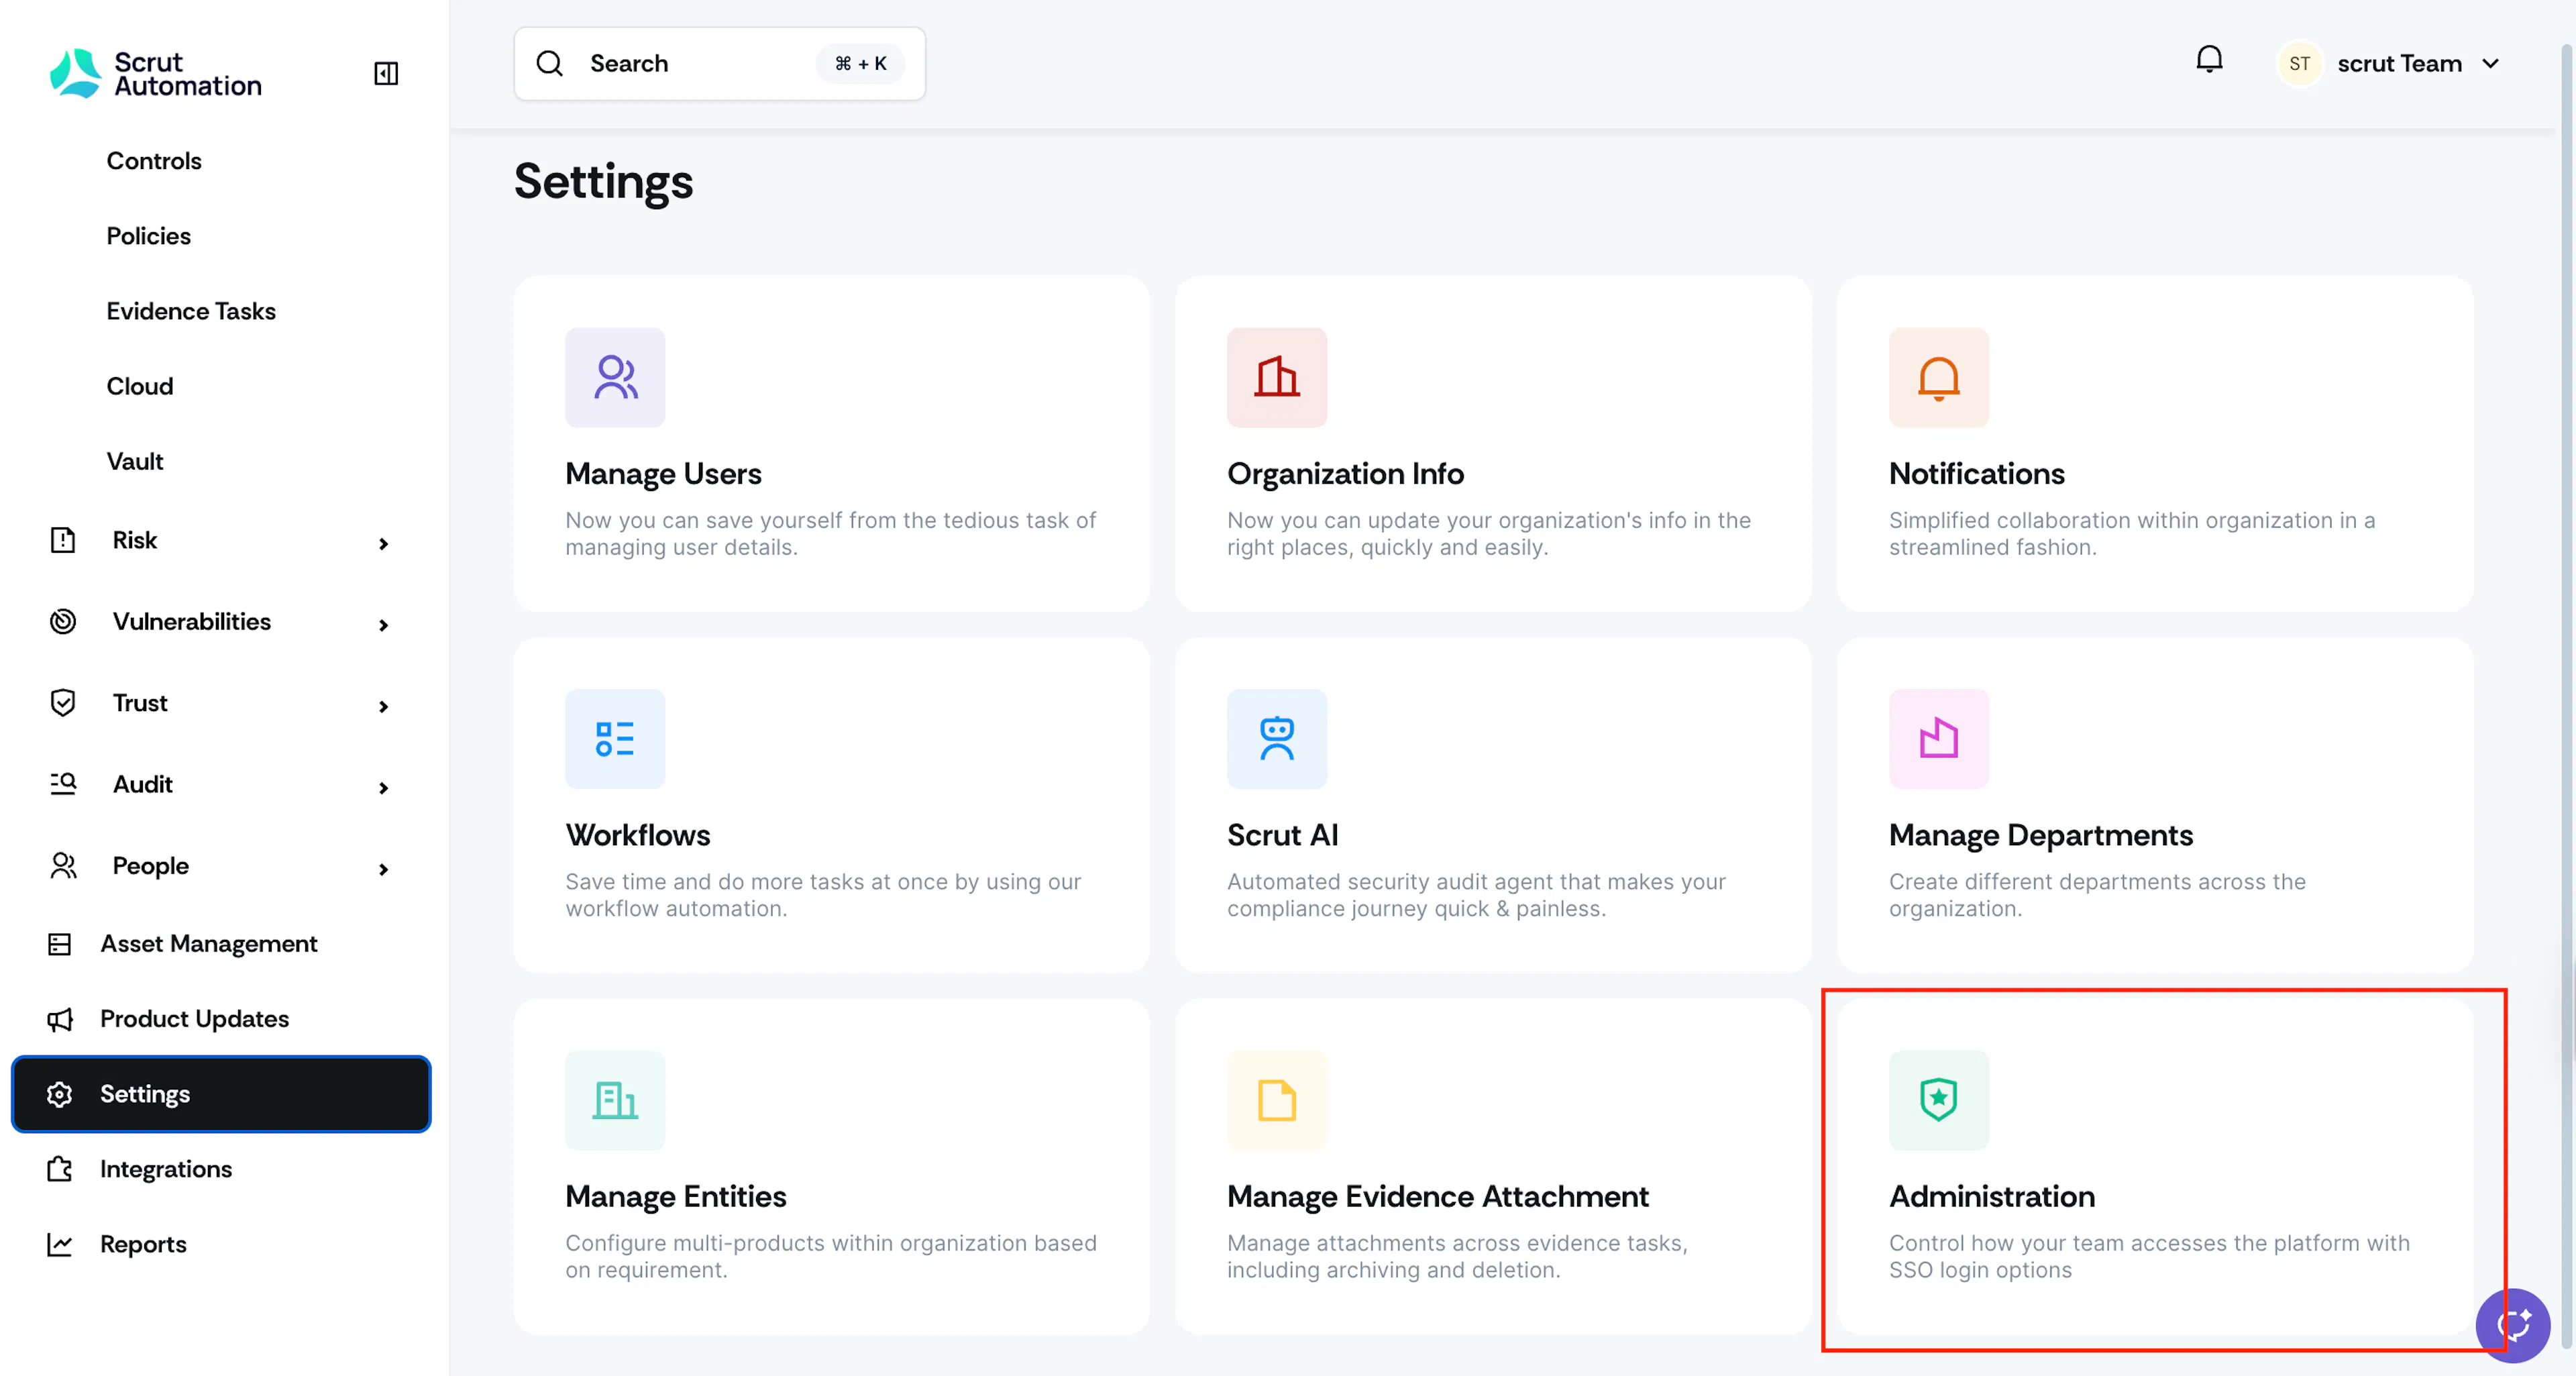Expand the People sidebar group
The image size is (2576, 1376).
220,866
